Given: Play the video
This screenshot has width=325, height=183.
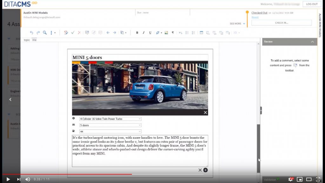Looking at the screenshot, I should pos(8,179).
